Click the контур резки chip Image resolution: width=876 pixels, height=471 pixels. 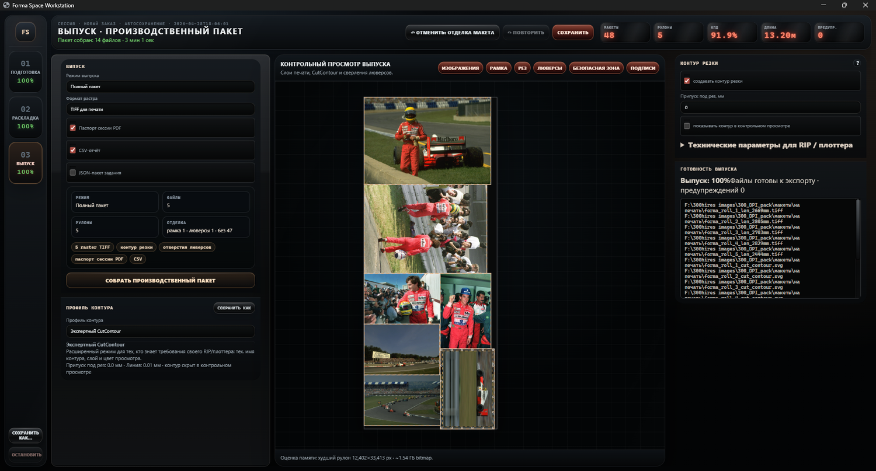click(x=137, y=247)
